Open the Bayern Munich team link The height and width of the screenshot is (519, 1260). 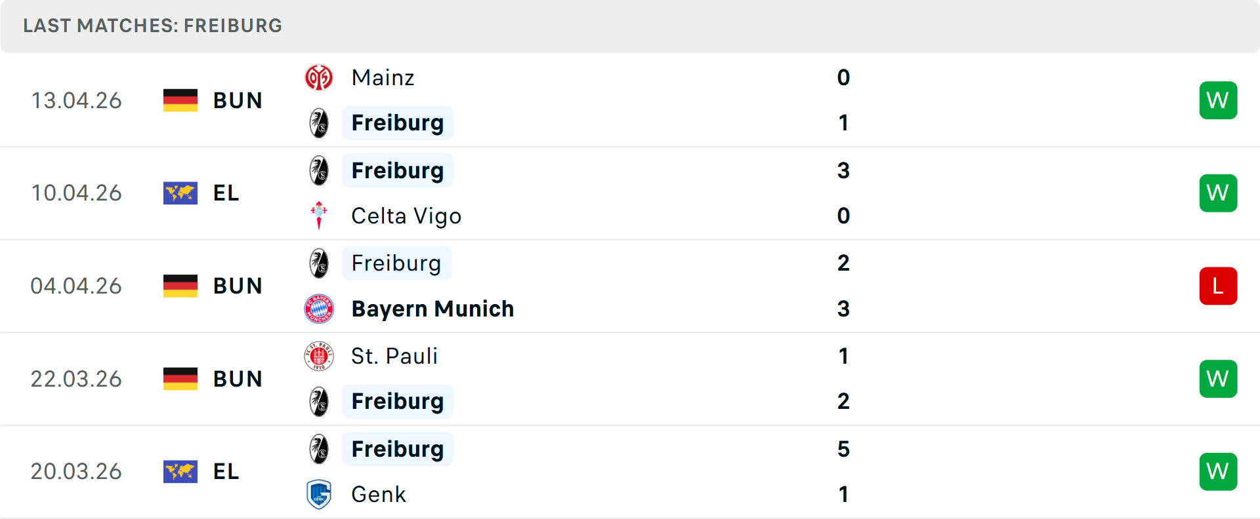[x=432, y=309]
